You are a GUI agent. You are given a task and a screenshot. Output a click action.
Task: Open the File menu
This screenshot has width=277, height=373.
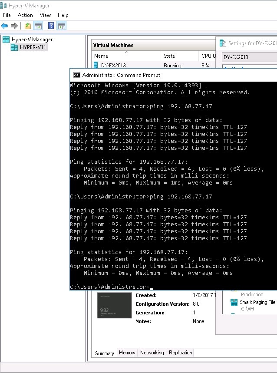click(7, 15)
